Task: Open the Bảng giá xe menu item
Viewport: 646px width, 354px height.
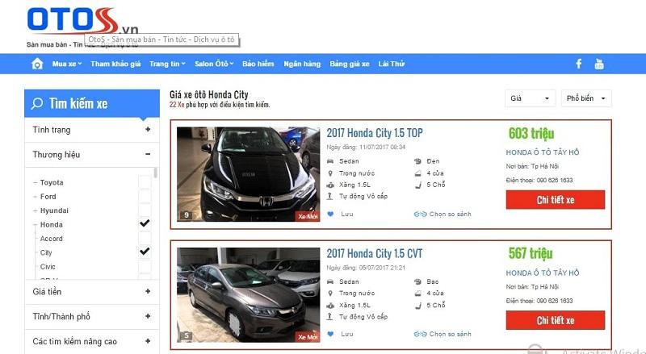Action: (x=349, y=64)
